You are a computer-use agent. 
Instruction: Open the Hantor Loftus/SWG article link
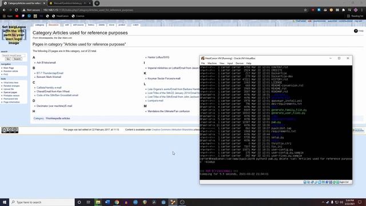coord(158,57)
